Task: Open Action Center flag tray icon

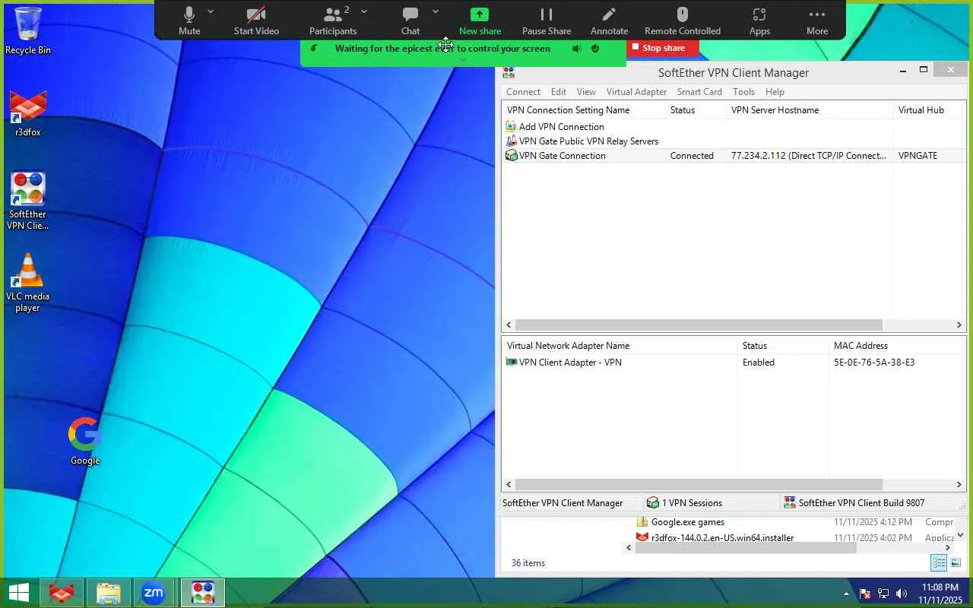Action: [x=864, y=594]
